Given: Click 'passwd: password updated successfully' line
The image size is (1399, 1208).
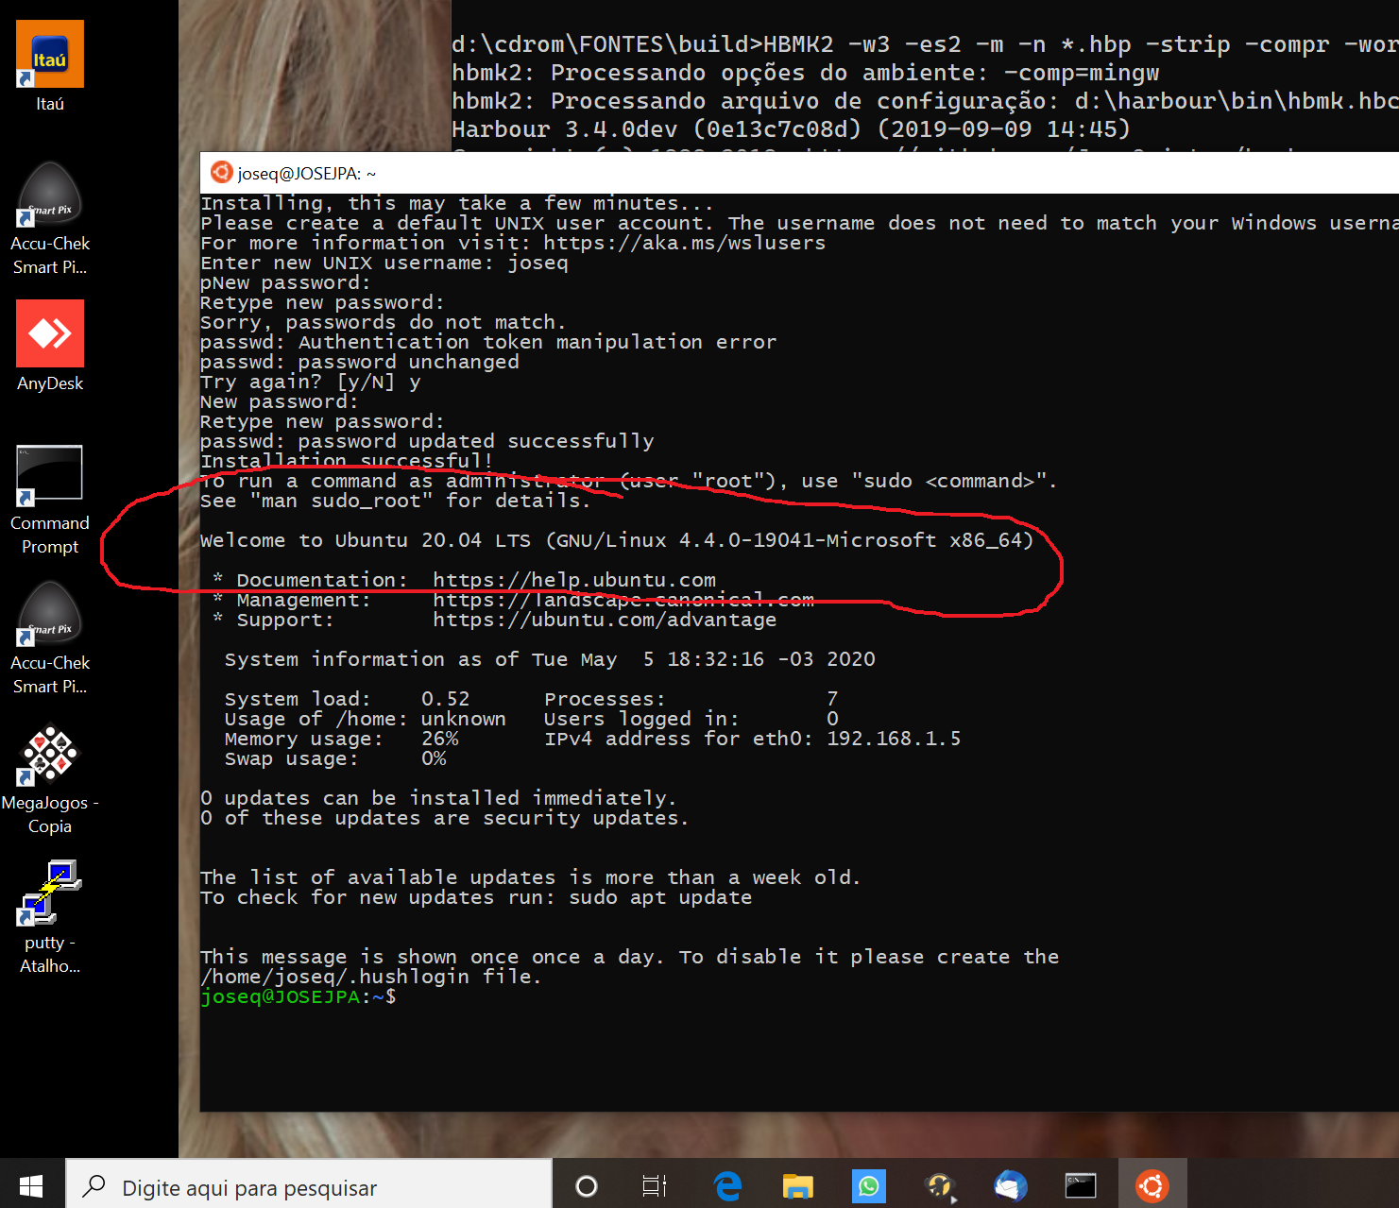Looking at the screenshot, I should [427, 441].
